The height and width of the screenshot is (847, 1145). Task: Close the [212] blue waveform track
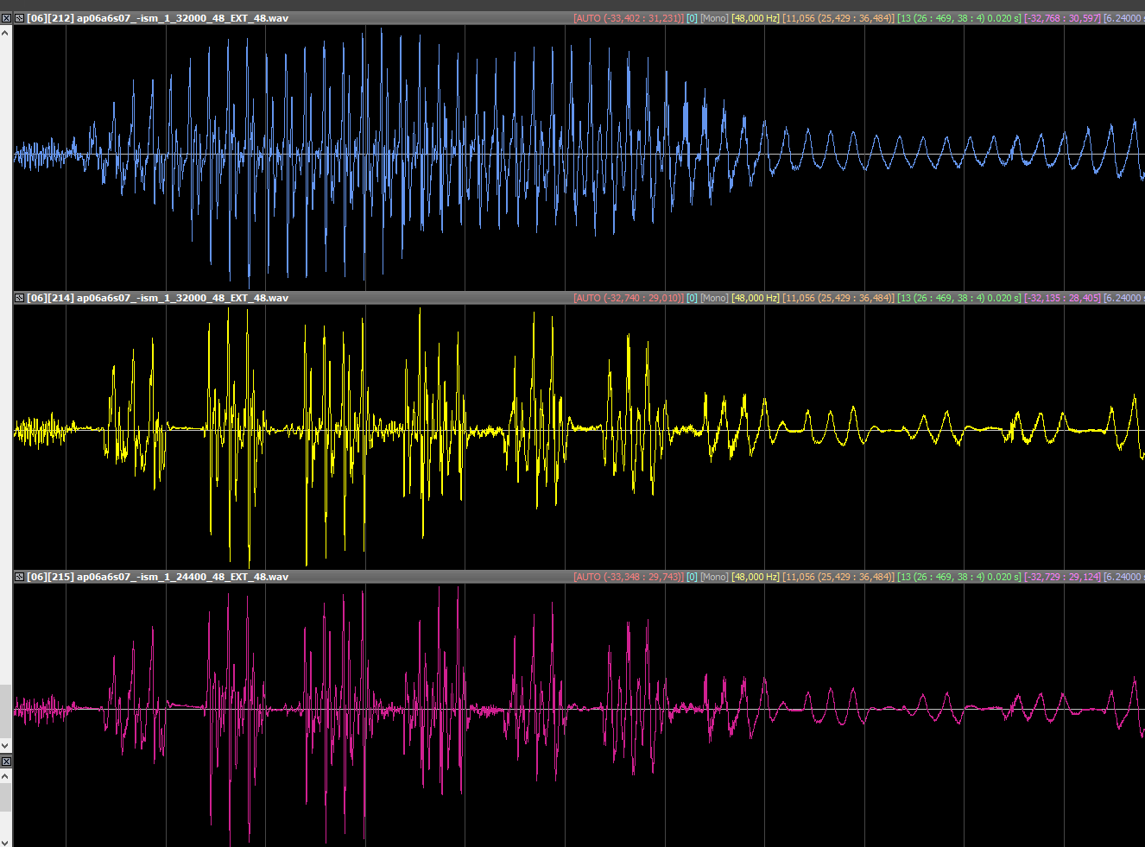(x=6, y=18)
